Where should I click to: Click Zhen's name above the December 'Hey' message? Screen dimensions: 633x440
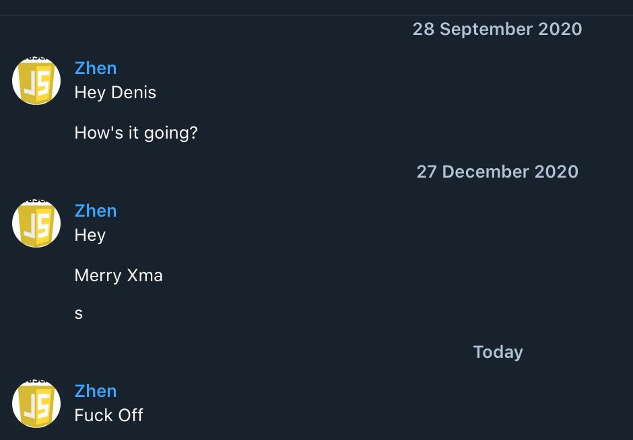(96, 211)
